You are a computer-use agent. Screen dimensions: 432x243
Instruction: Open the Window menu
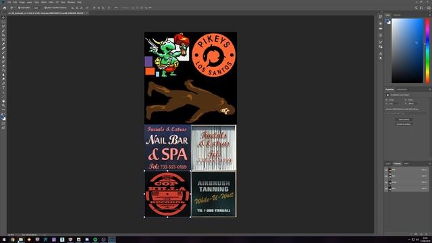point(71,2)
